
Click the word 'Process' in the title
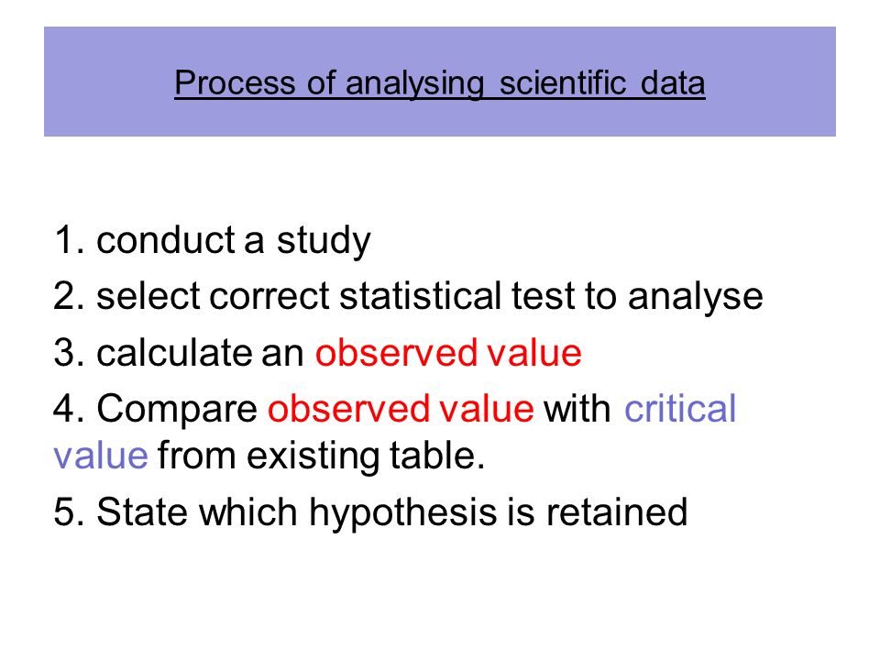(x=236, y=83)
